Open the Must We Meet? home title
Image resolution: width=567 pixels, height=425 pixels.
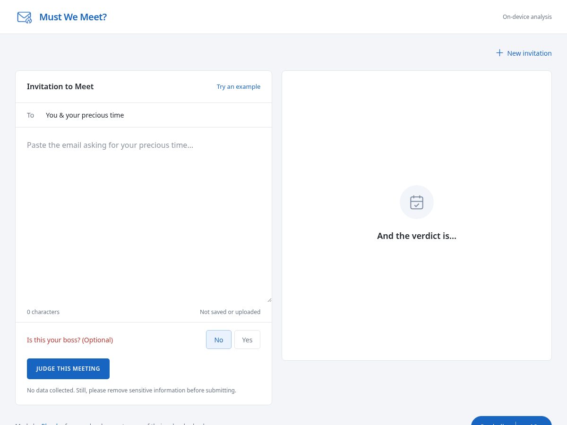73,17
